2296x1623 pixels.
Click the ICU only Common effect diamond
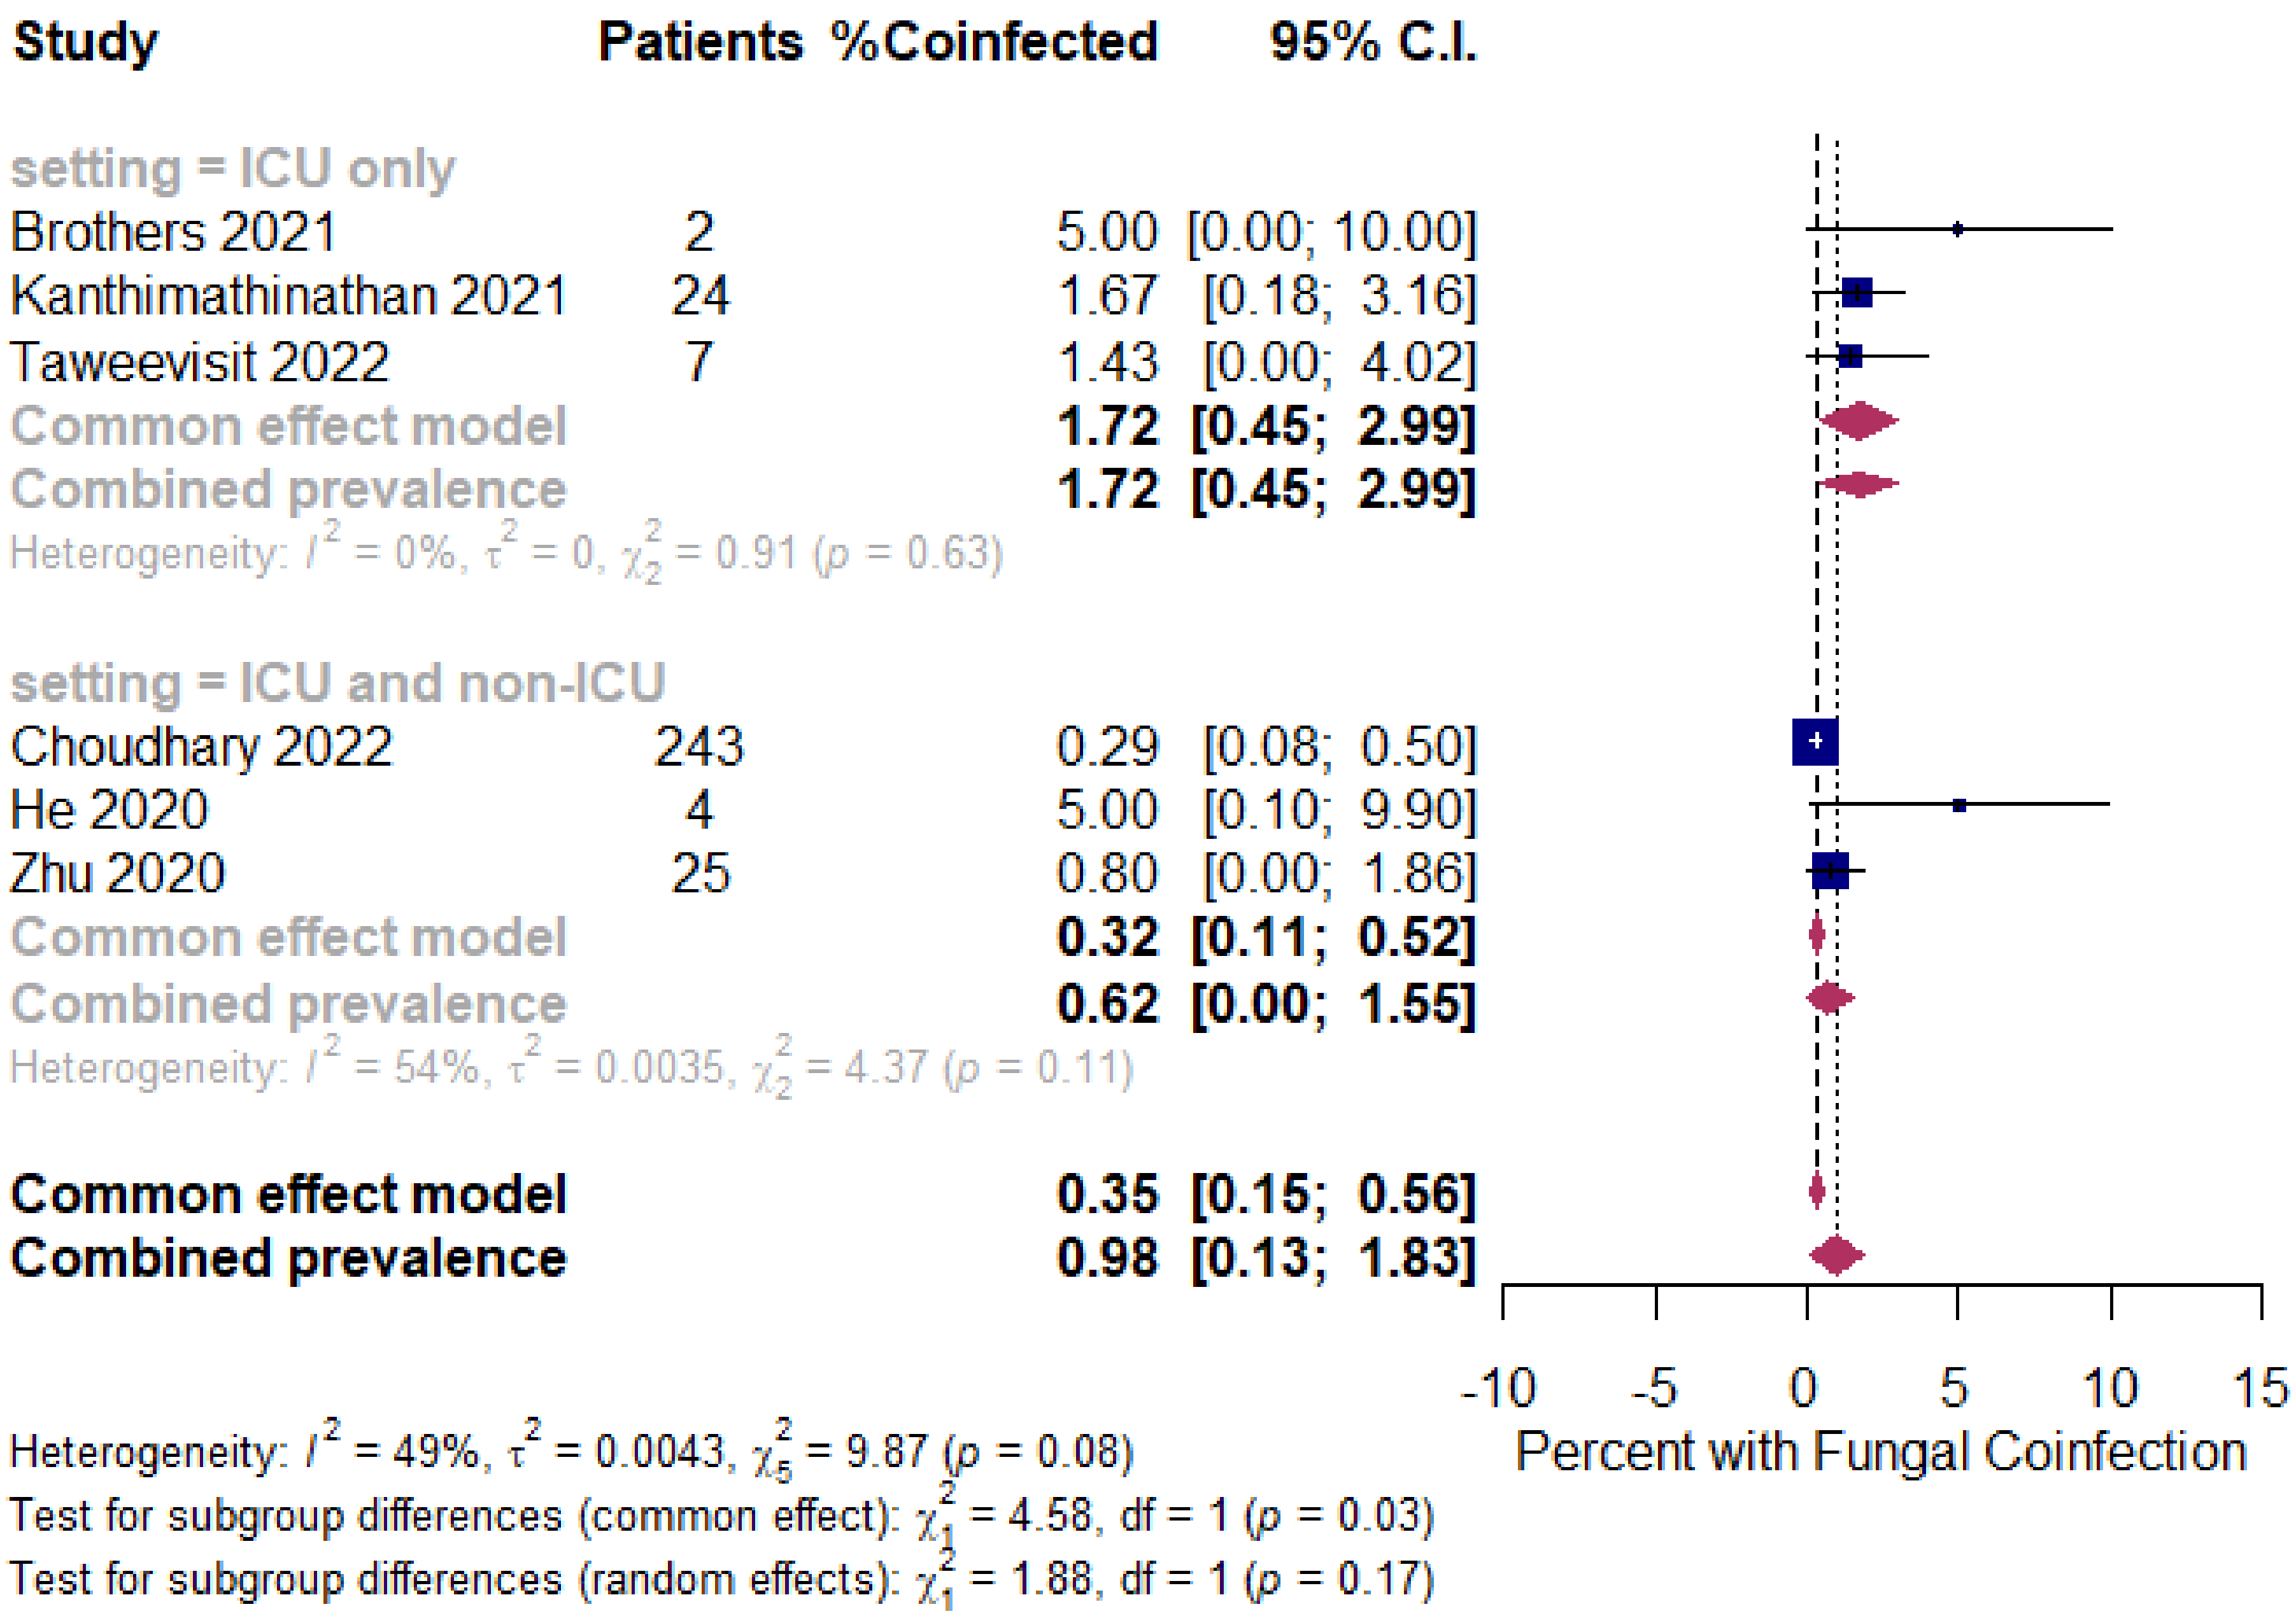(1858, 421)
